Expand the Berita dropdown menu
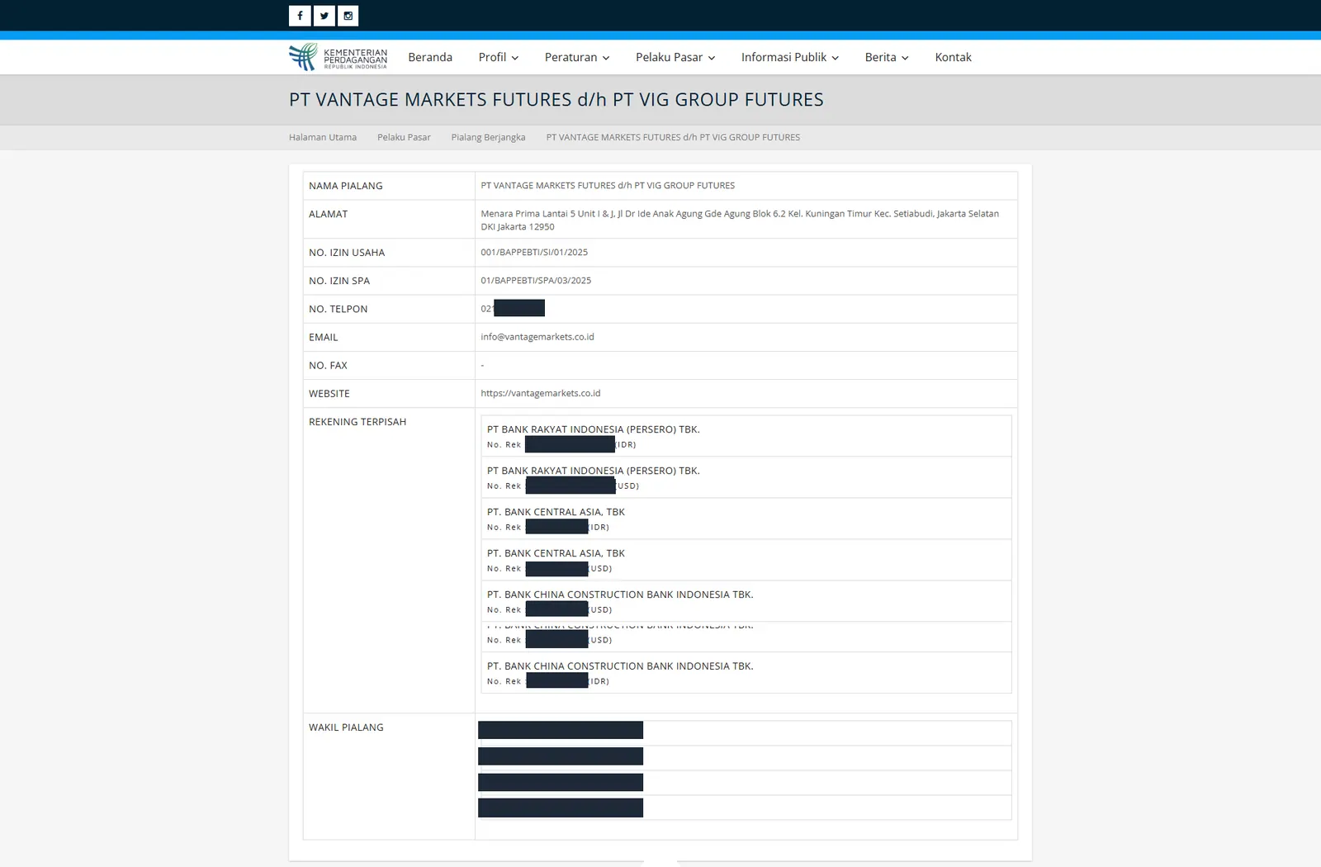 pos(887,57)
